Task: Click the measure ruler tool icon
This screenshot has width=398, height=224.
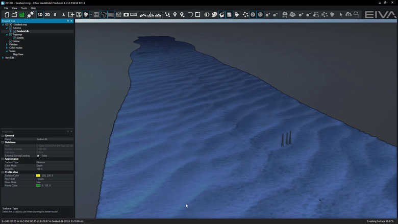Action: click(x=134, y=15)
